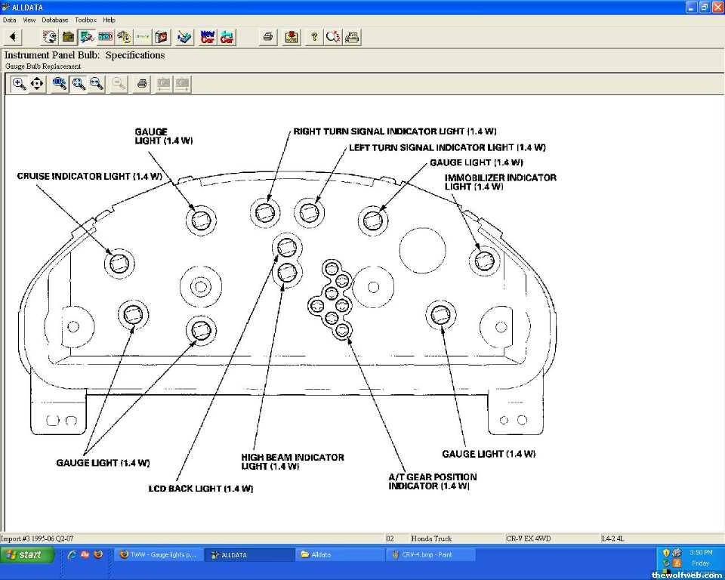Open the Help menu

click(110, 20)
